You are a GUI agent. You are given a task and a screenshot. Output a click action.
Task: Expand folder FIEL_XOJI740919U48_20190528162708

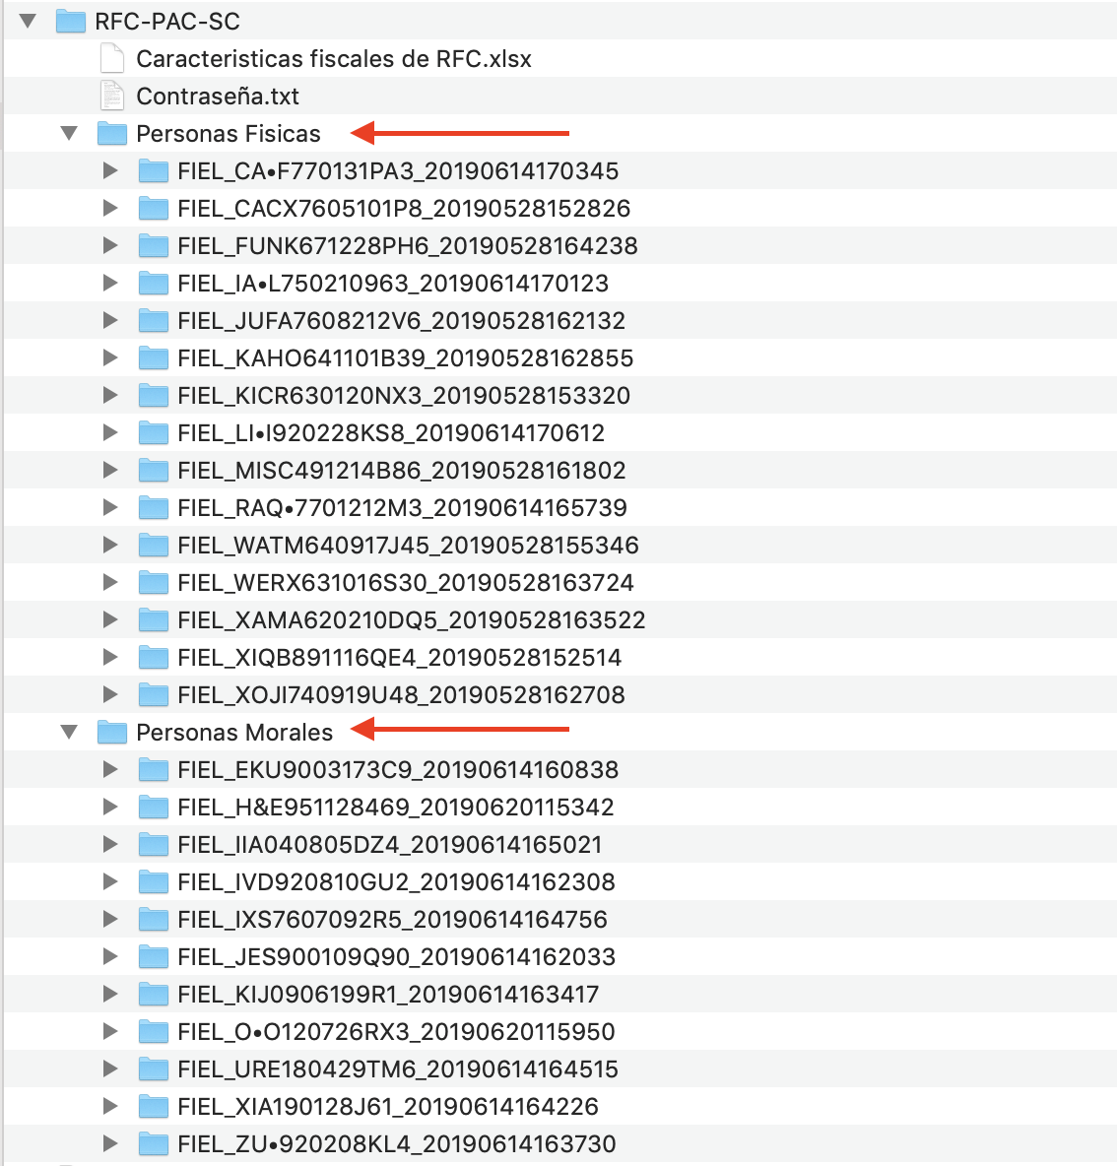[x=110, y=694]
